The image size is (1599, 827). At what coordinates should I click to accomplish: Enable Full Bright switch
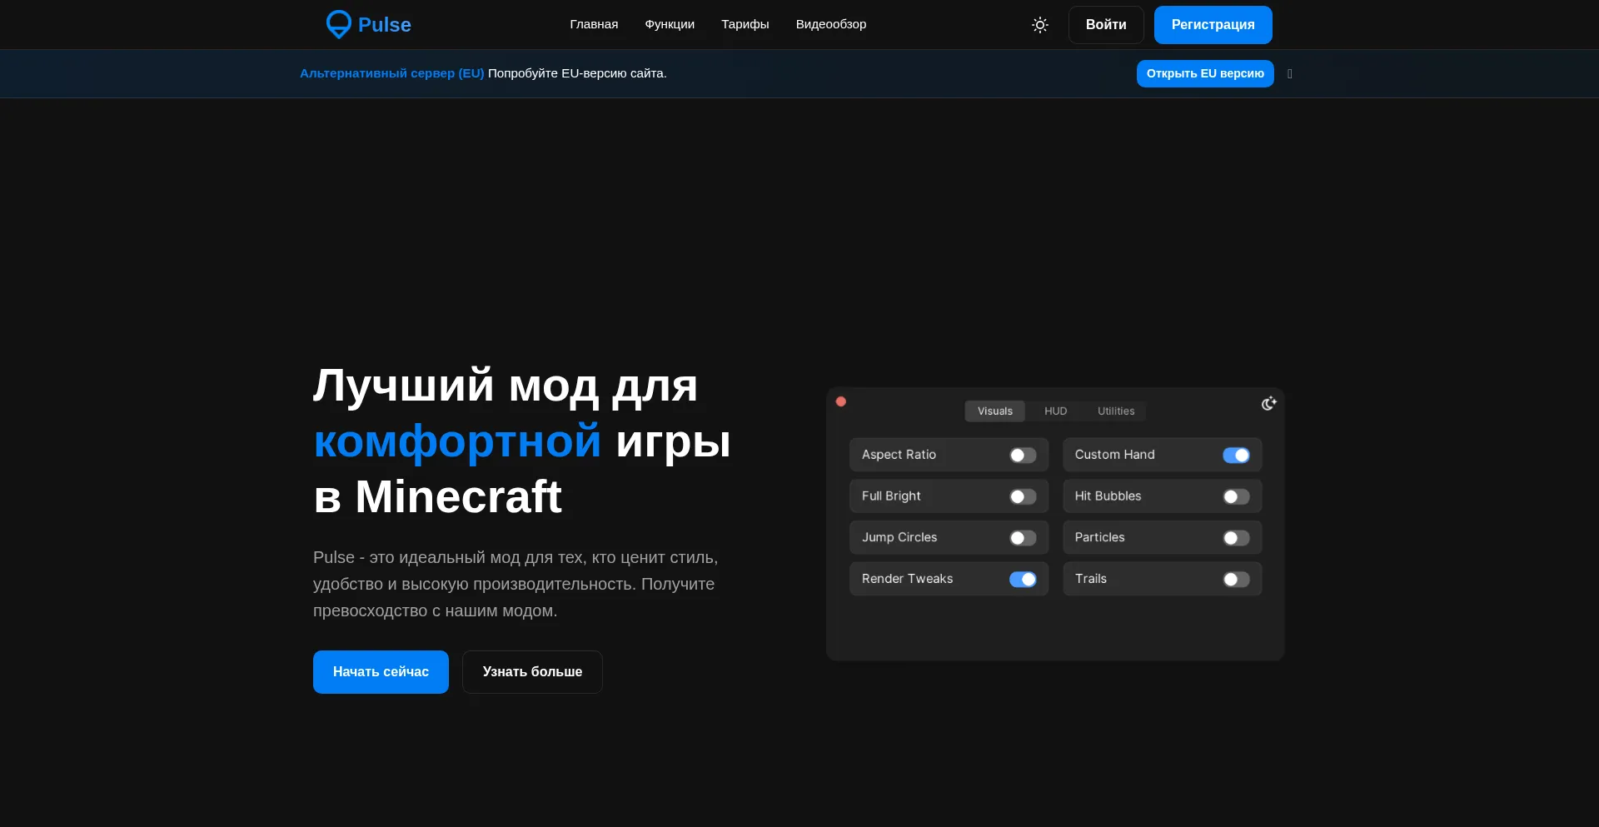(x=1023, y=497)
